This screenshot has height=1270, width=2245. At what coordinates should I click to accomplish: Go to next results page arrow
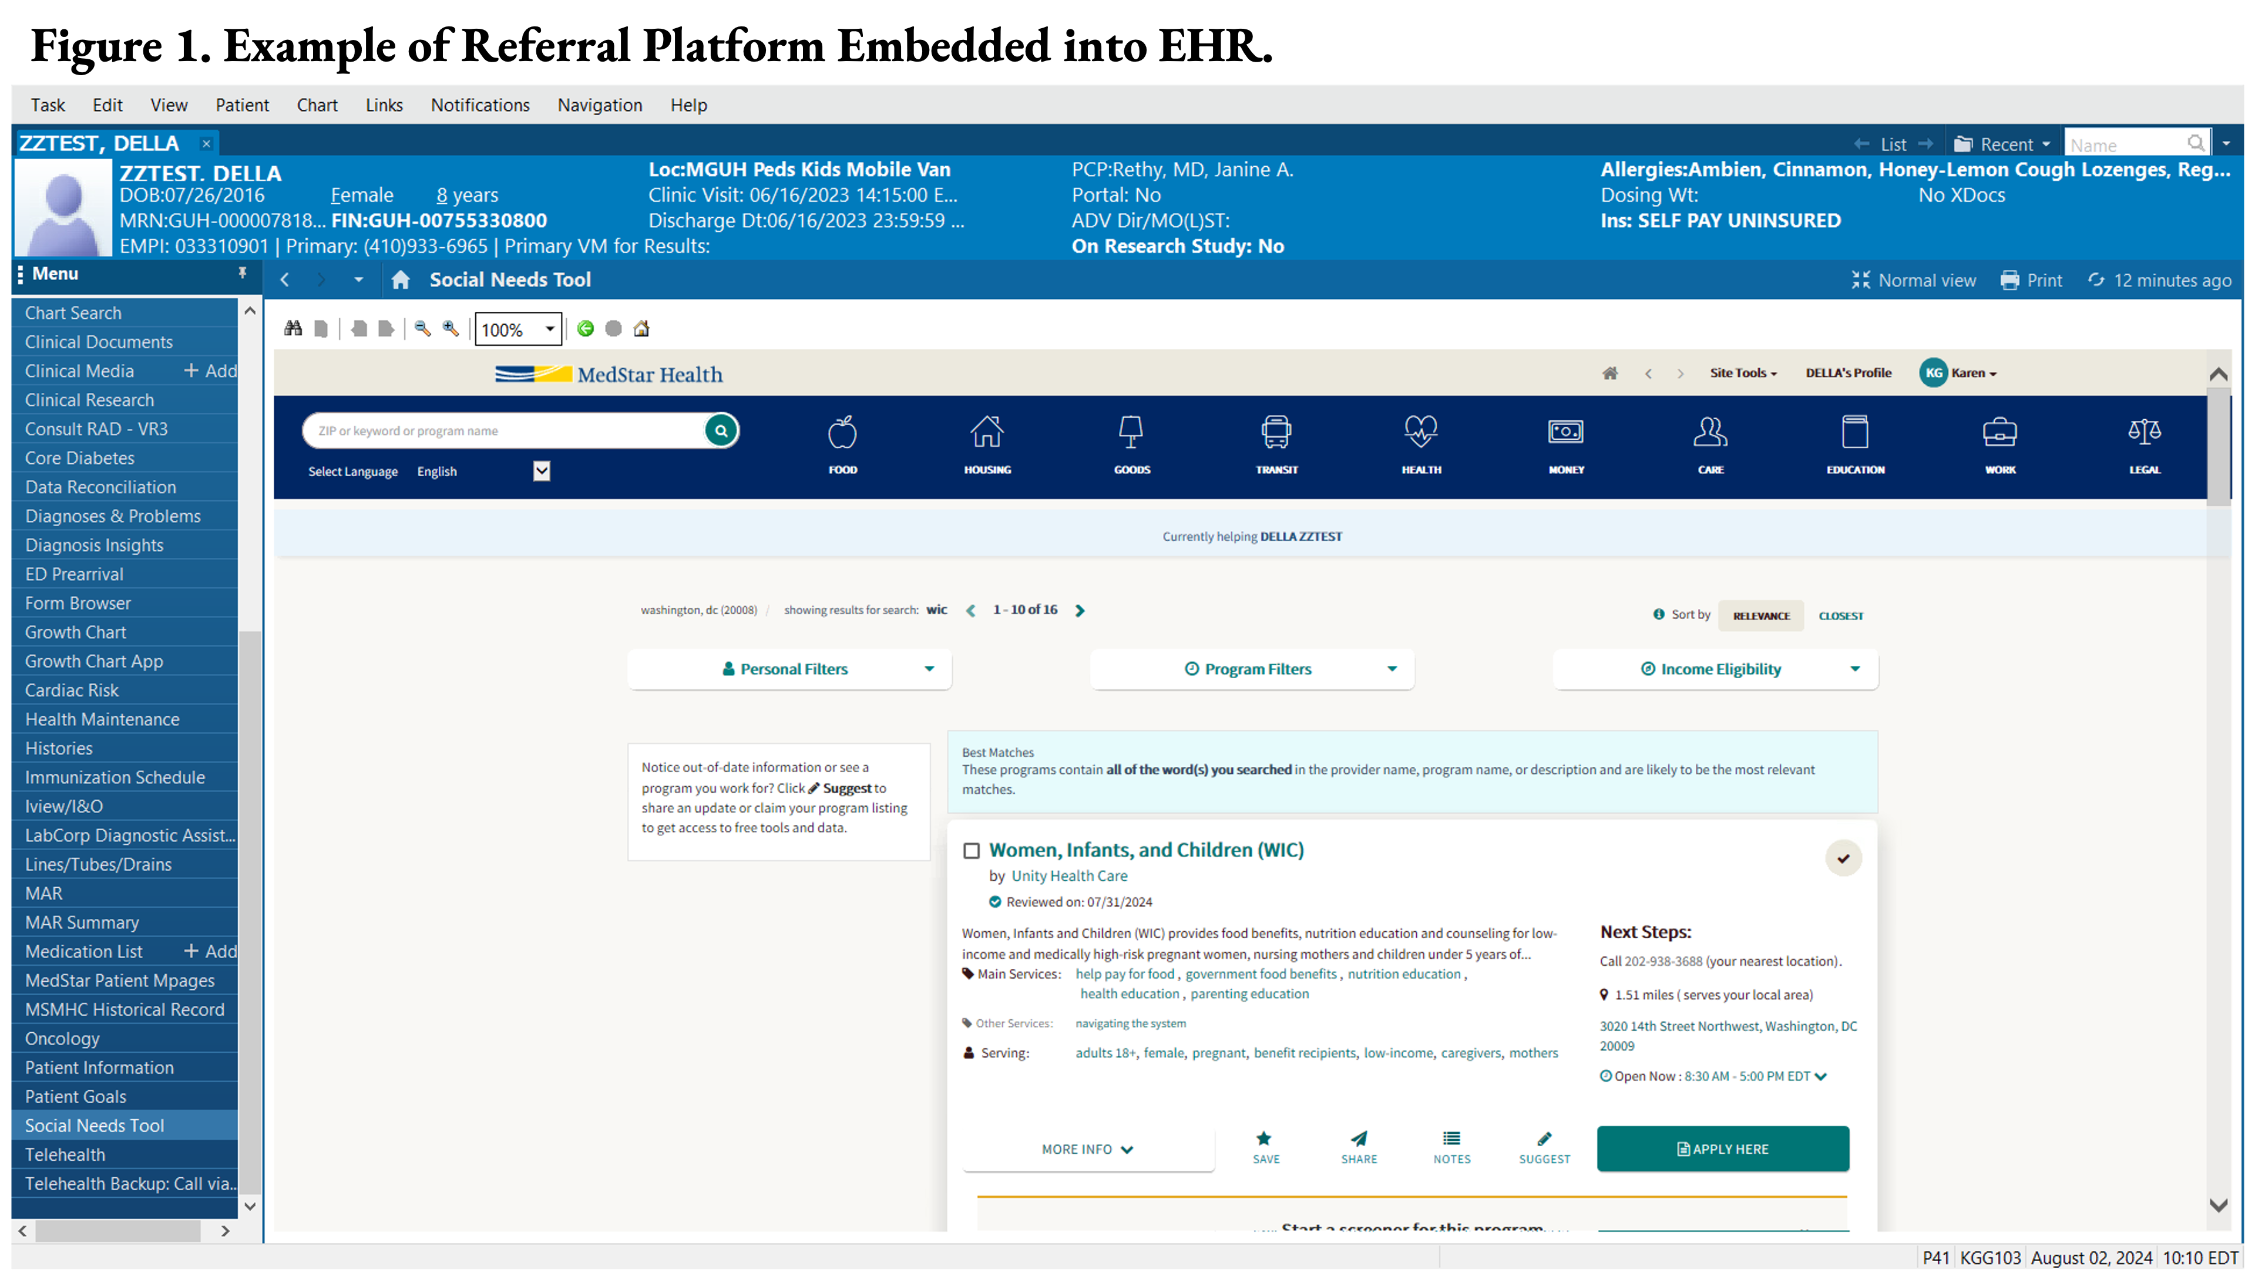(x=1079, y=609)
